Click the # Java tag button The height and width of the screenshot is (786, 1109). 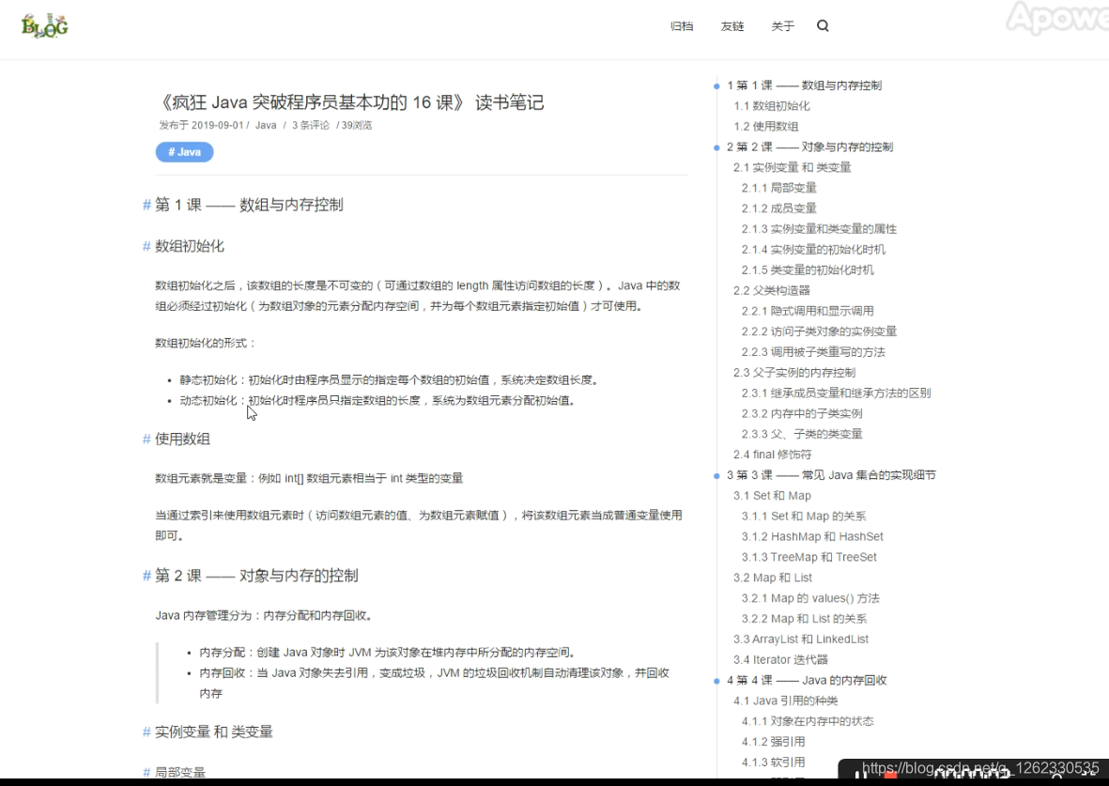point(185,152)
